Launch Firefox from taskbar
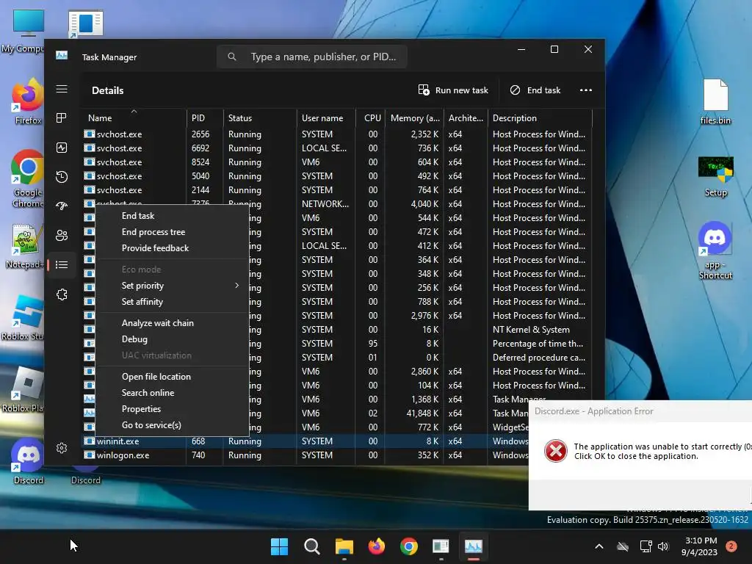Screen dimensions: 752x564 377,546
